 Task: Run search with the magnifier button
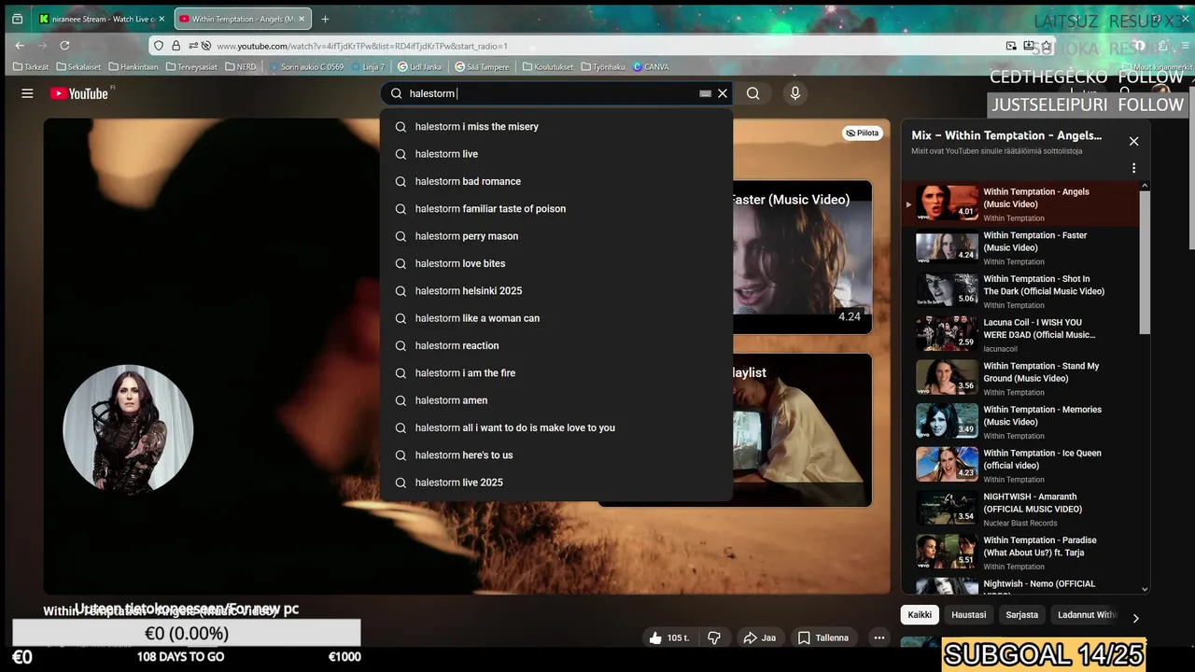click(x=752, y=93)
